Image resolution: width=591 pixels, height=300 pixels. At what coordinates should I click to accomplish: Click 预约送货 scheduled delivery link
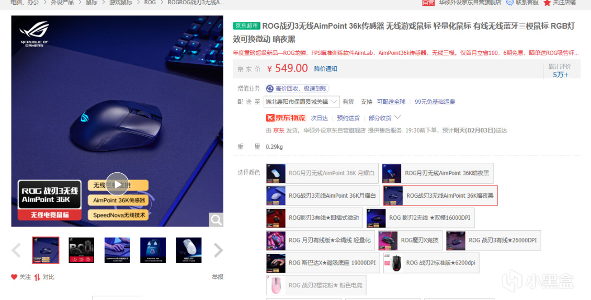(348, 118)
